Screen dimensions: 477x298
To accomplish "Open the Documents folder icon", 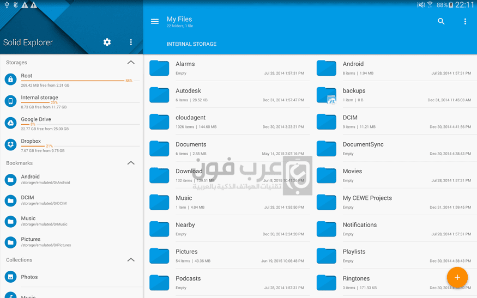I will coord(159,148).
